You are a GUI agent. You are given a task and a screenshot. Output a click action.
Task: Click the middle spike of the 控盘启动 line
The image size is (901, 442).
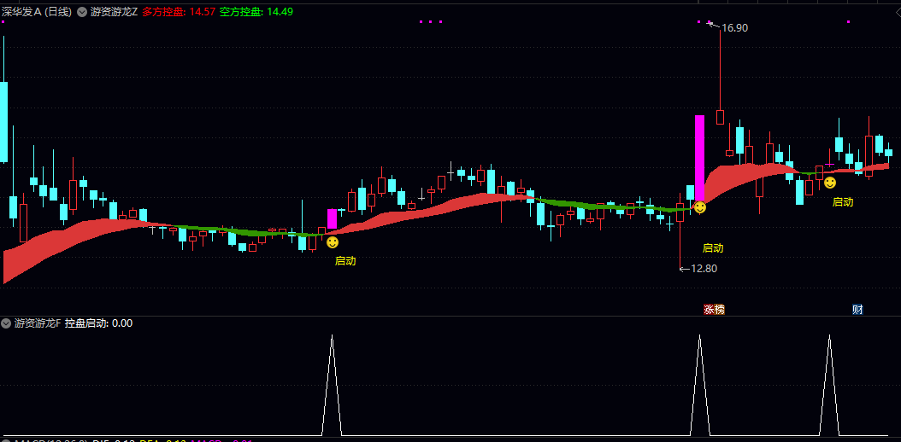(x=699, y=384)
